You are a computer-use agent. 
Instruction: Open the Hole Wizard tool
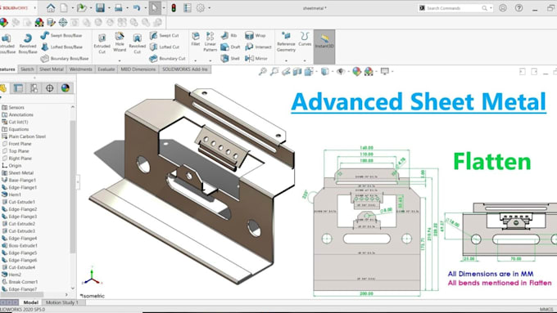tap(120, 41)
